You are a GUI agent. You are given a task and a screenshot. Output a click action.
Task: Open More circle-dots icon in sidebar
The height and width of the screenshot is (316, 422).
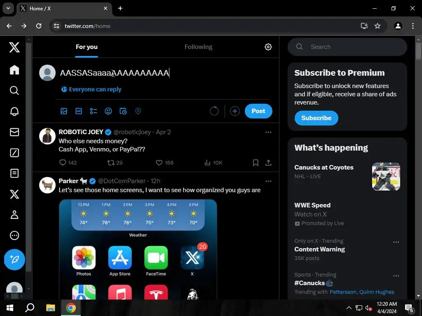(14, 235)
